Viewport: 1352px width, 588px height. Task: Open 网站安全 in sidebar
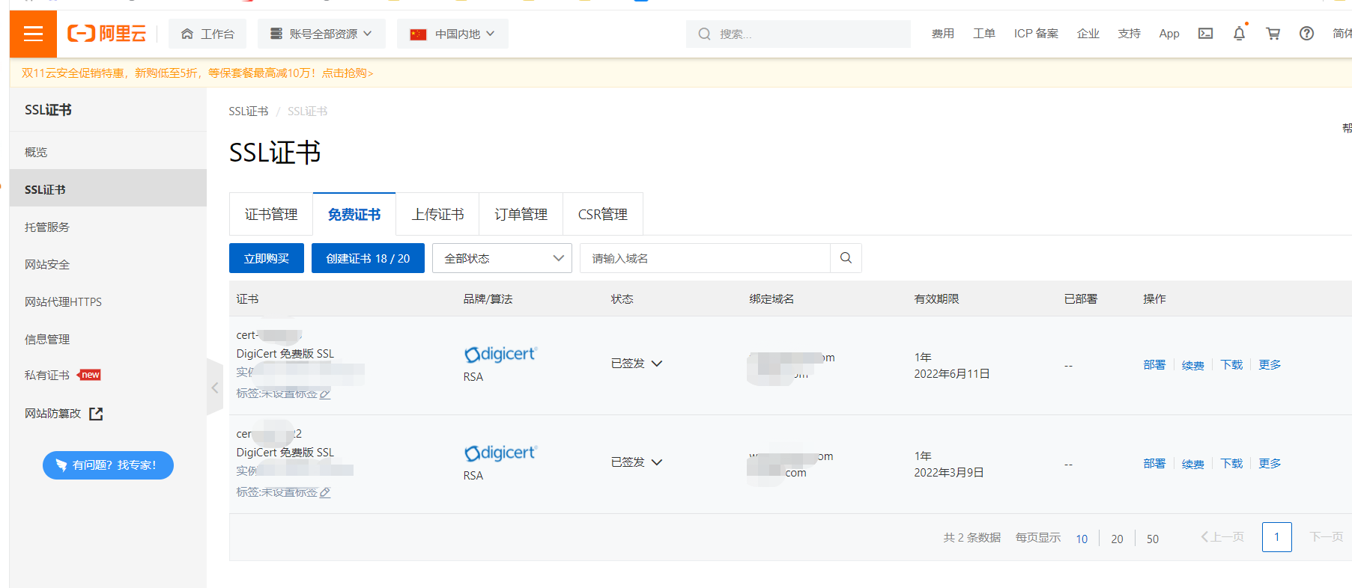coord(108,264)
